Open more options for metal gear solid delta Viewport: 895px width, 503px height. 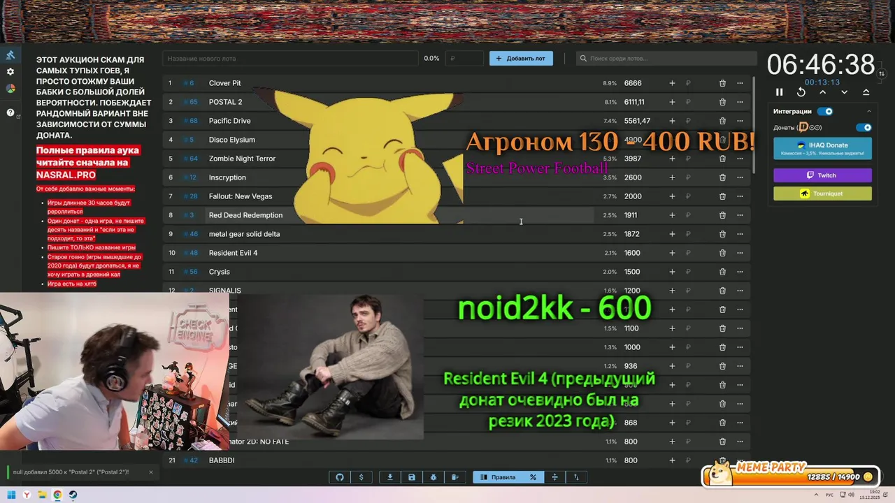tap(740, 234)
